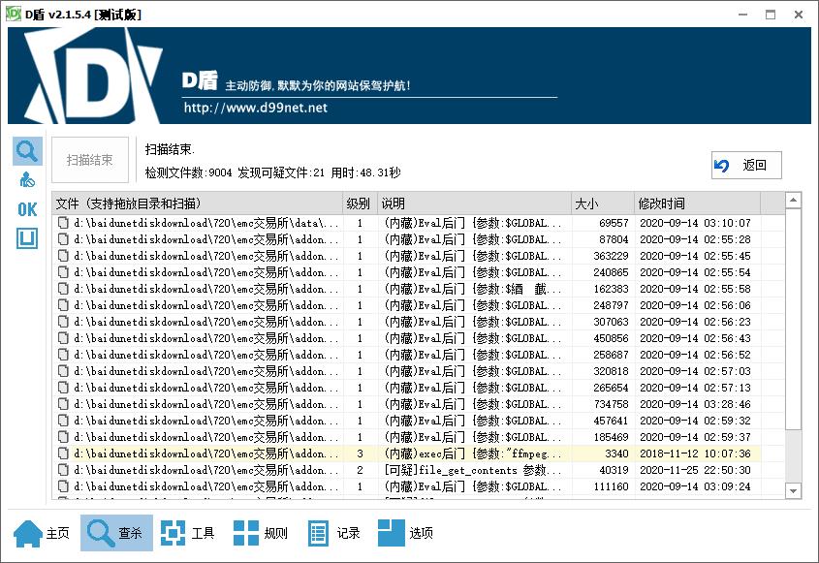
Task: Click timestamp 2020-09-14 03:10:07
Action: click(x=695, y=223)
